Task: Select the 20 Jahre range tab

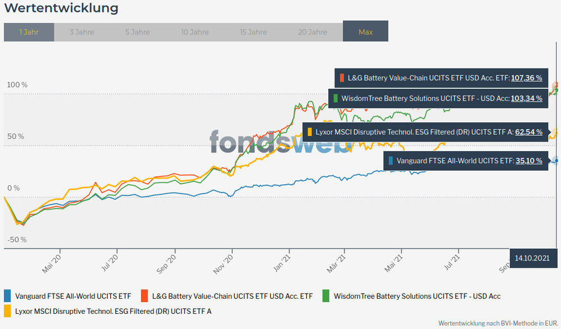Action: [313, 32]
